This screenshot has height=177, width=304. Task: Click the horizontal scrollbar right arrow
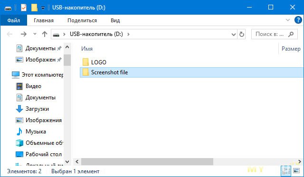click(300, 161)
